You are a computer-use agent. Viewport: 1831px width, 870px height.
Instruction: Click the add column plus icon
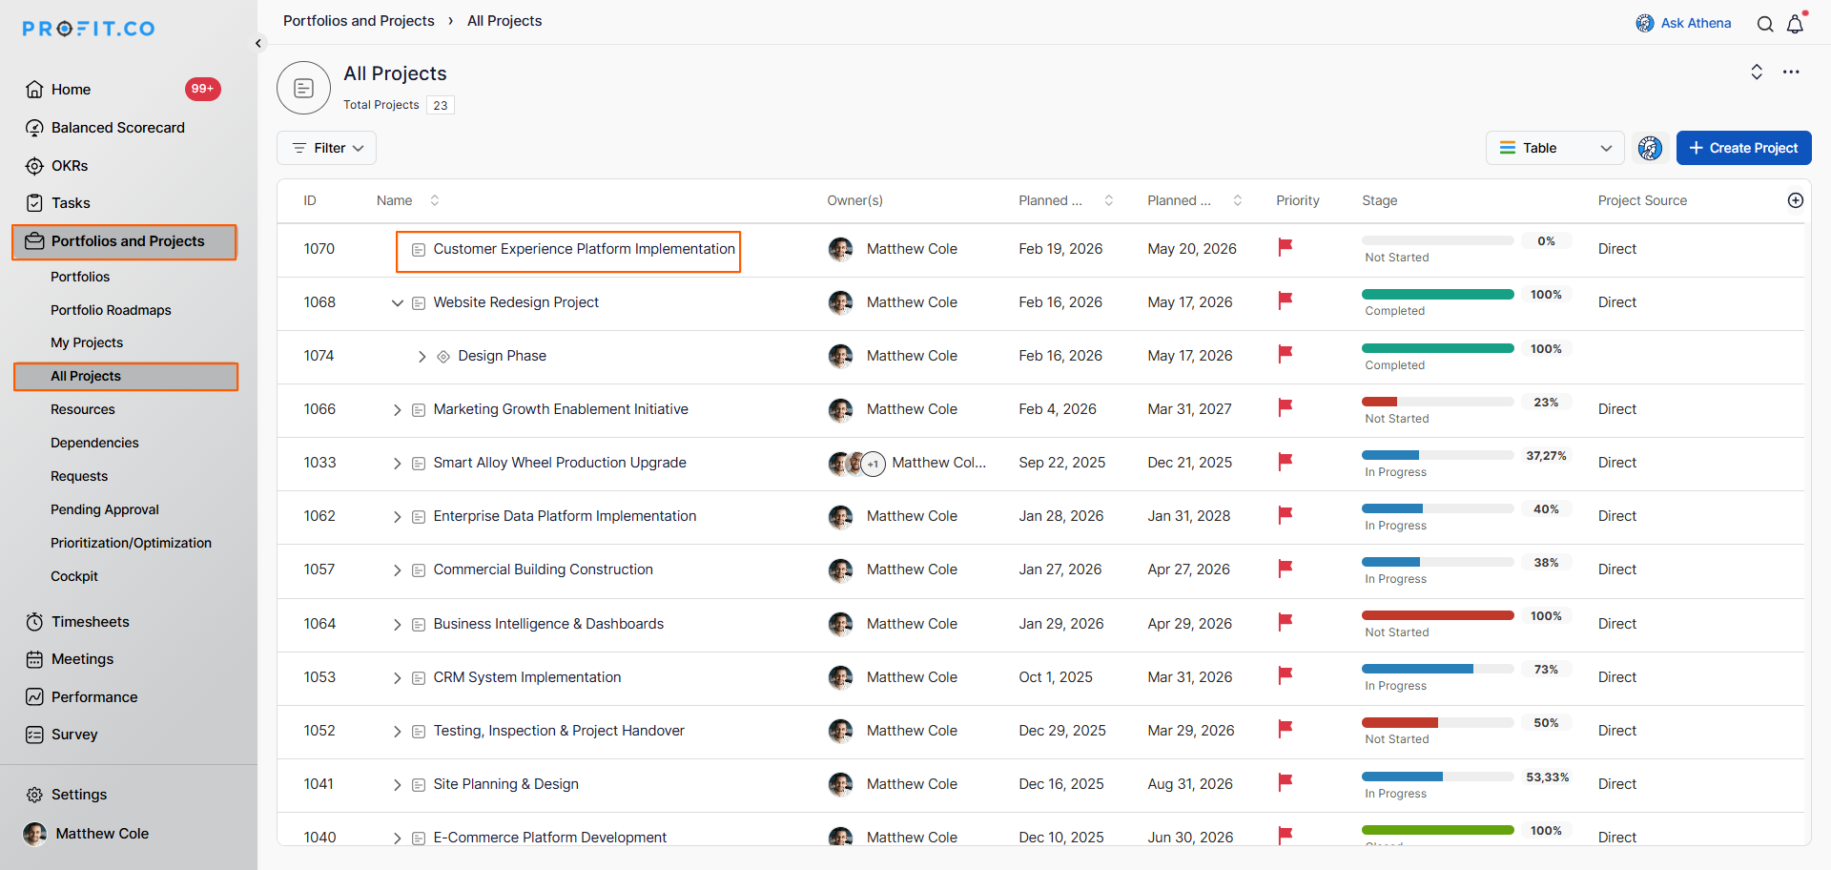(1795, 200)
